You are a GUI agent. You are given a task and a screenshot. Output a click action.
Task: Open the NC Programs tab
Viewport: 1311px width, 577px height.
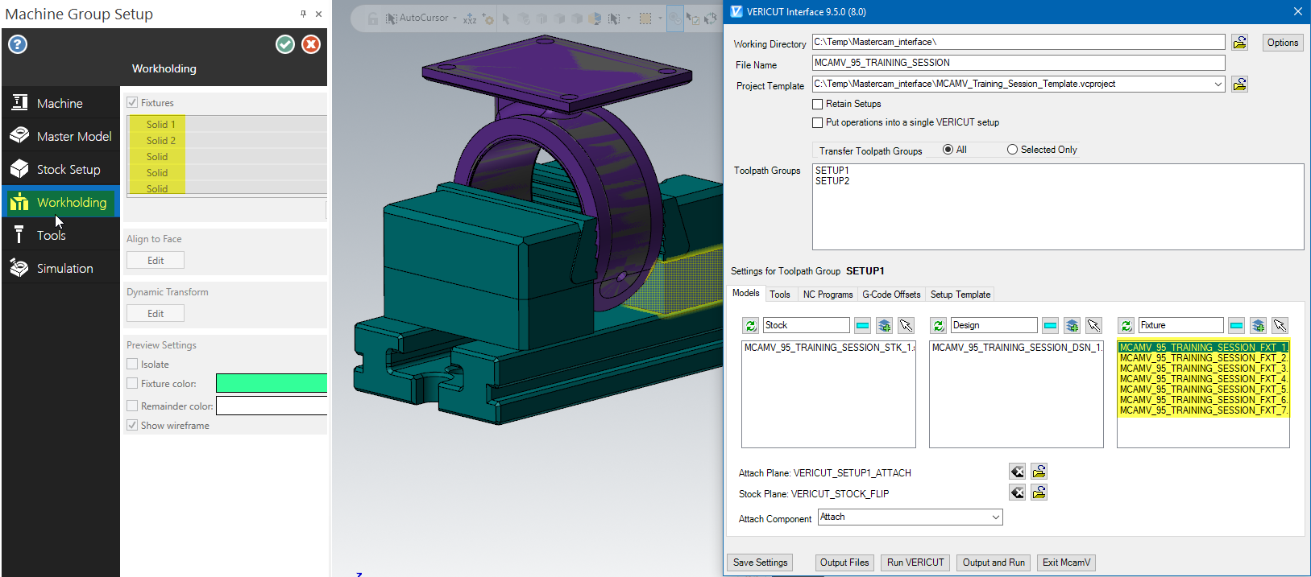[828, 295]
